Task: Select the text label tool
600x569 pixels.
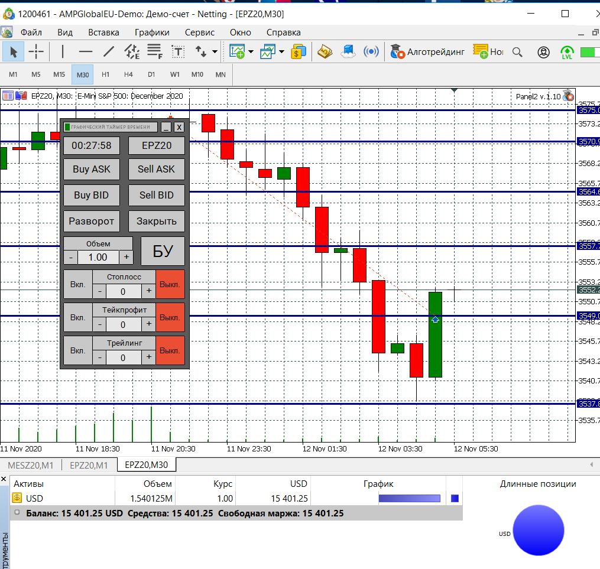Action: point(178,51)
